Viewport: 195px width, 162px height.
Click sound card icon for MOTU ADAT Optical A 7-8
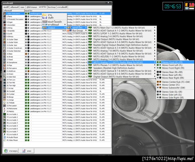pos(90,54)
